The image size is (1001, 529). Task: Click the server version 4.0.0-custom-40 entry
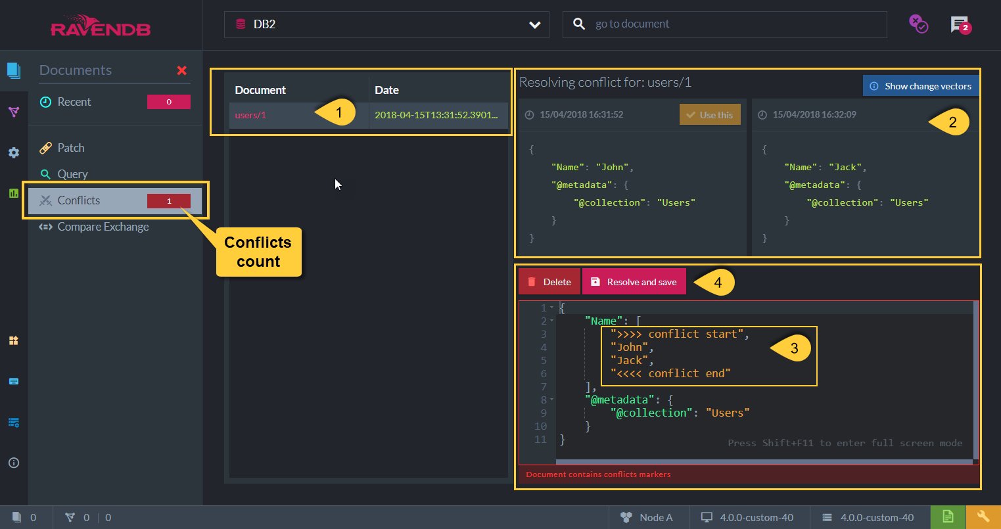pos(870,517)
